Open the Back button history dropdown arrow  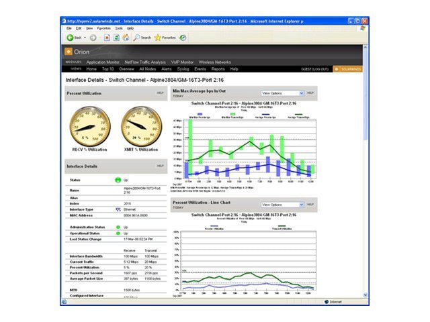[x=85, y=38]
